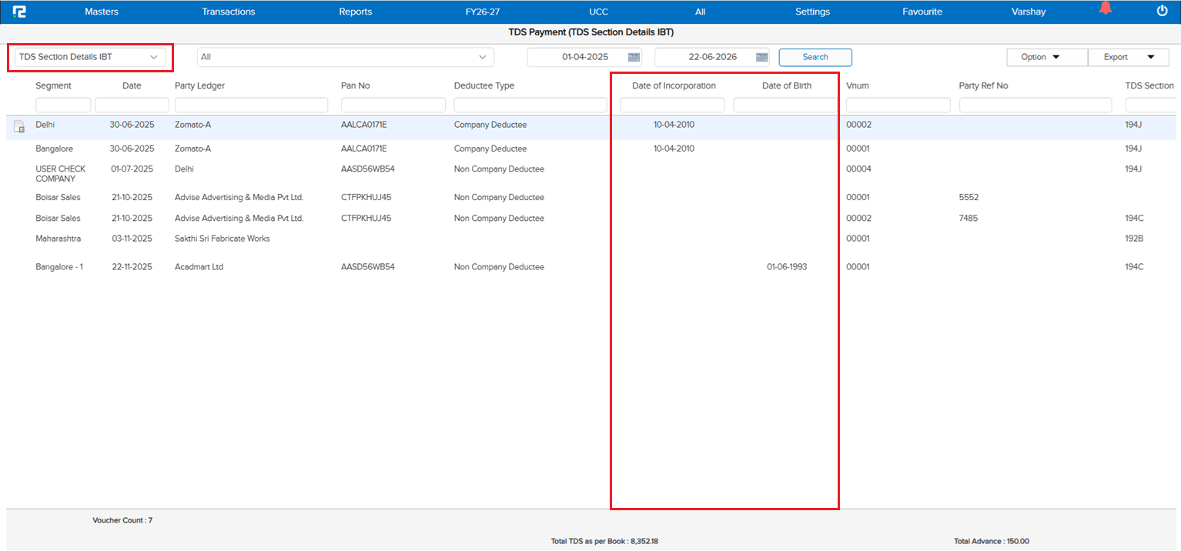Sort by the Pan No column header
1181x551 pixels.
(x=356, y=86)
